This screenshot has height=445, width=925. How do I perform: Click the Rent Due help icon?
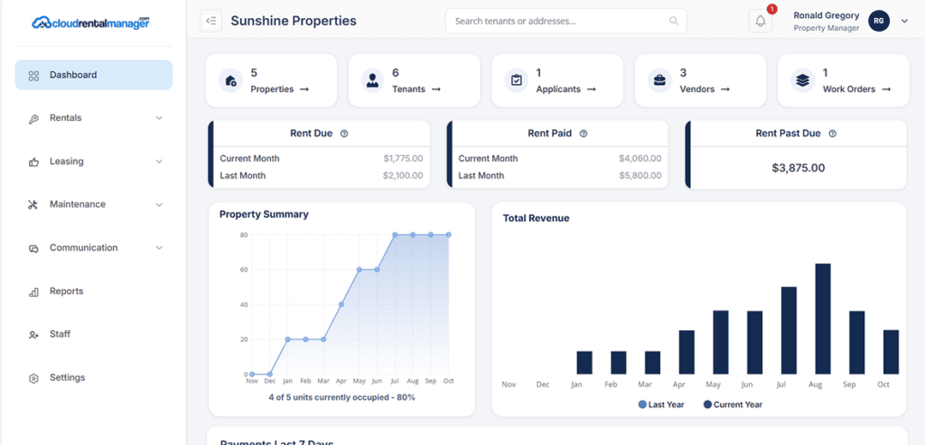tap(344, 134)
